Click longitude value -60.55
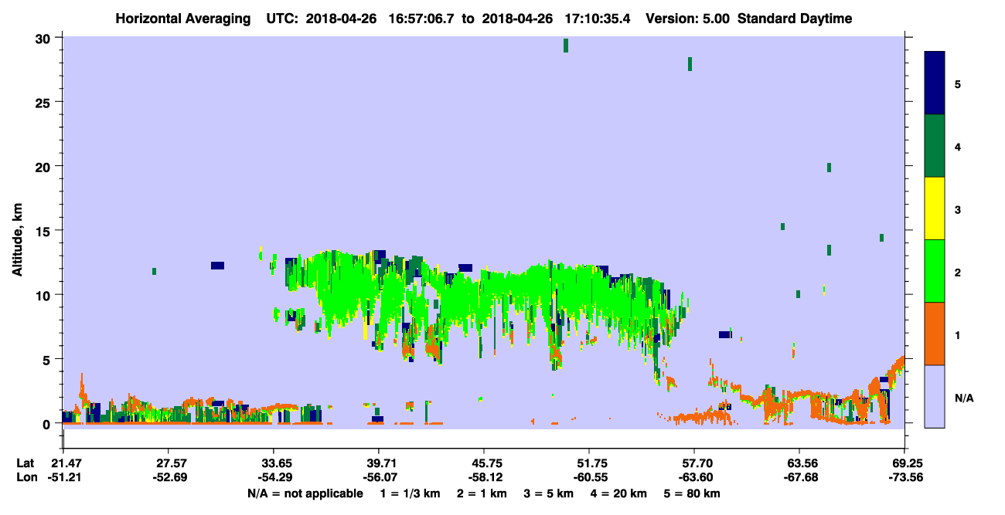Image resolution: width=1005 pixels, height=515 pixels. (588, 477)
